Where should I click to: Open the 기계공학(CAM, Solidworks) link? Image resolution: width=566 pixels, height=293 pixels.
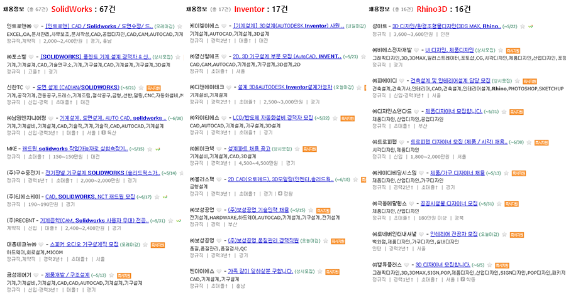tap(94, 221)
